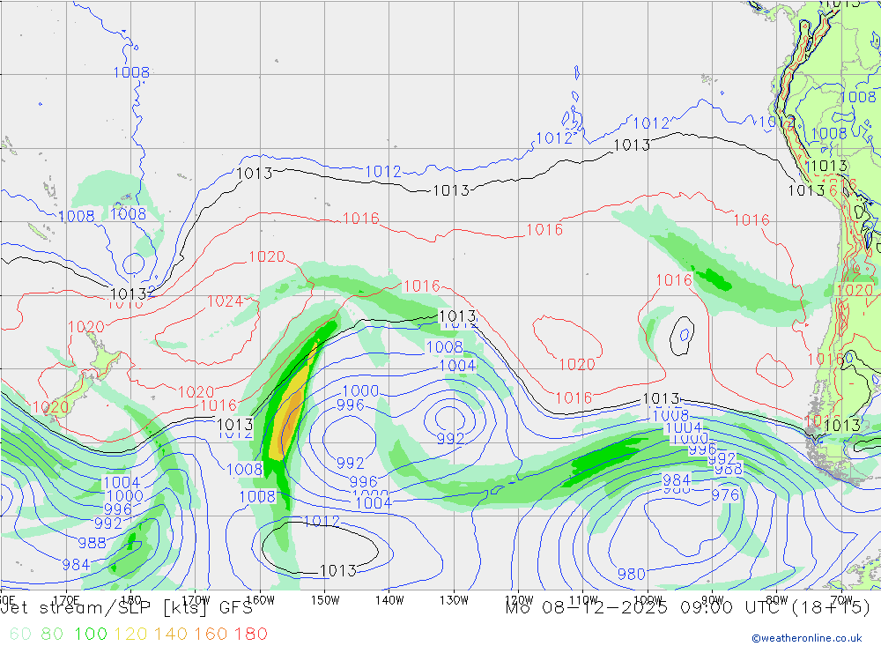The width and height of the screenshot is (881, 646).
Task: Select the yellow legend value 120 kts
Action: point(131,635)
